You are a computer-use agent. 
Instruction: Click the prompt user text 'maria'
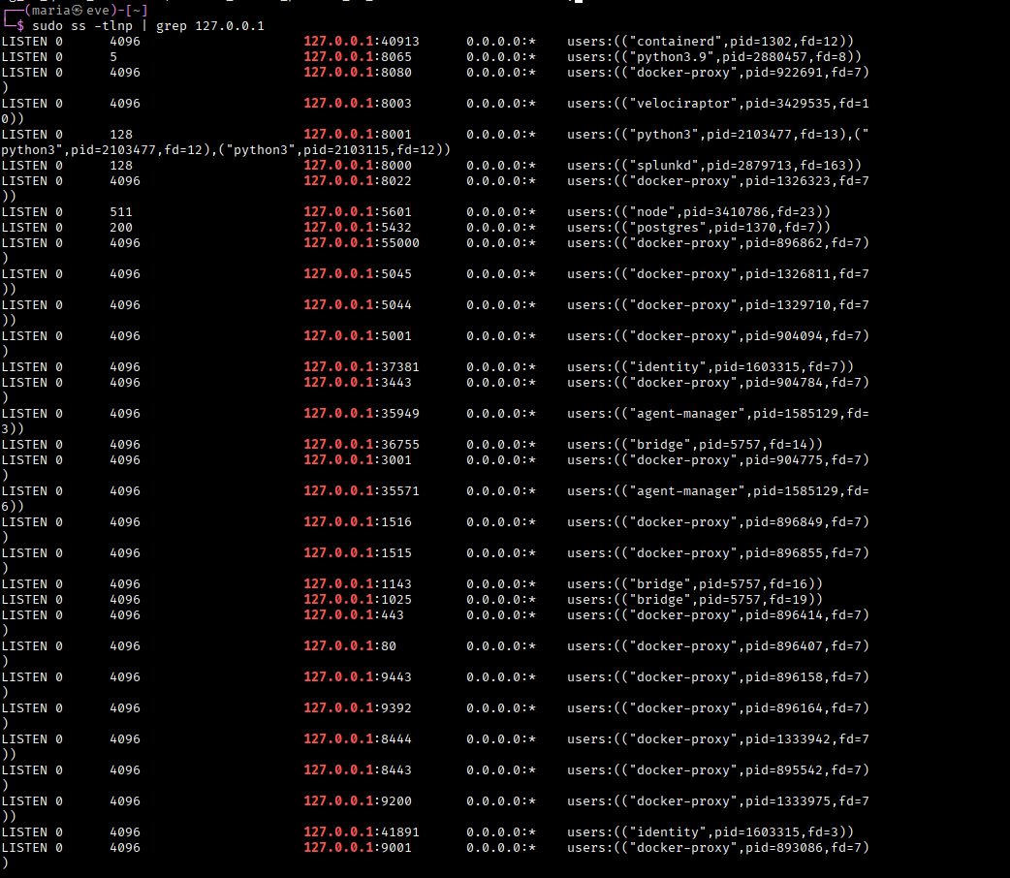[x=50, y=11]
